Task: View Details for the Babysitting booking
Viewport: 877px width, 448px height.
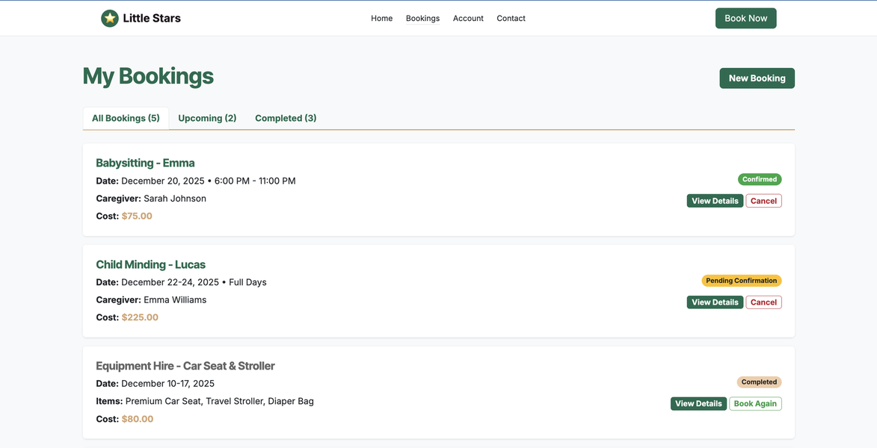Action: coord(715,200)
